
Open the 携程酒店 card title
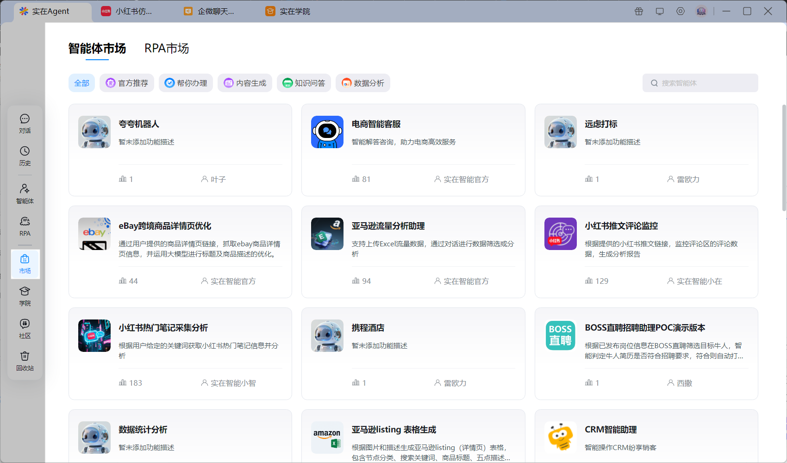click(368, 328)
